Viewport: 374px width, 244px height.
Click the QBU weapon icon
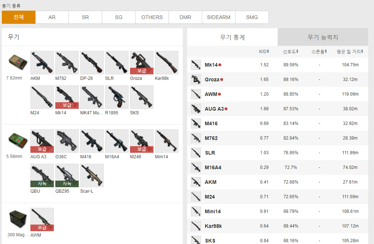tap(42, 175)
